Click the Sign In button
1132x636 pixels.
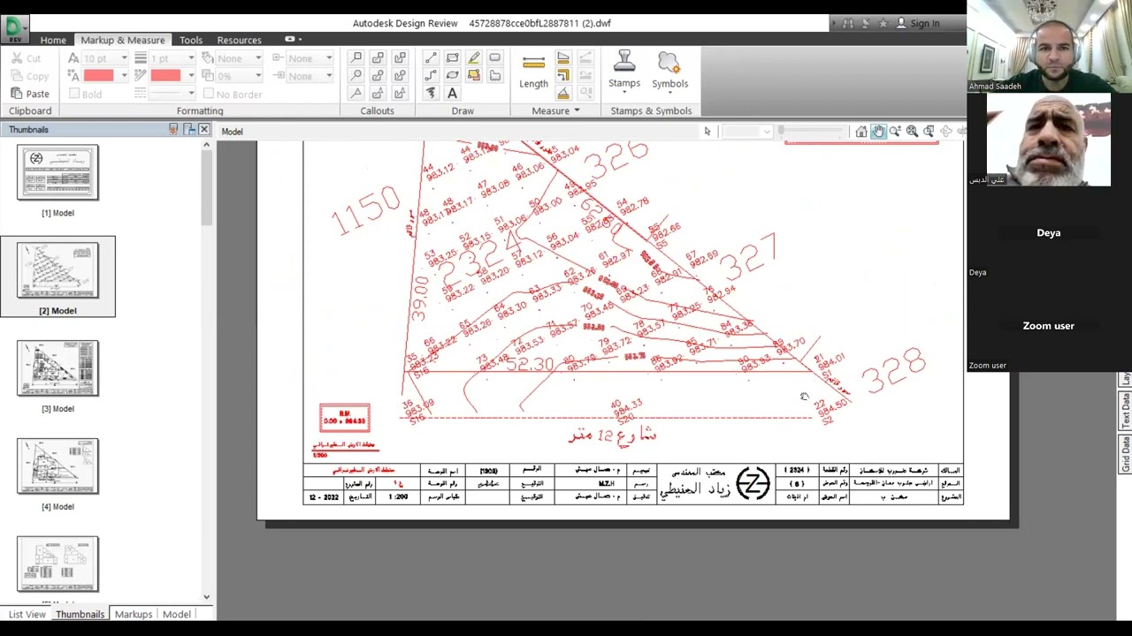pos(918,24)
